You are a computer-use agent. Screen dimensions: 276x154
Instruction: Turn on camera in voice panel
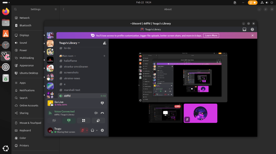pyautogui.click(x=54, y=120)
